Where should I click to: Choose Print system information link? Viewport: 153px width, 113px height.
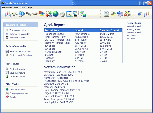(x=21, y=55)
